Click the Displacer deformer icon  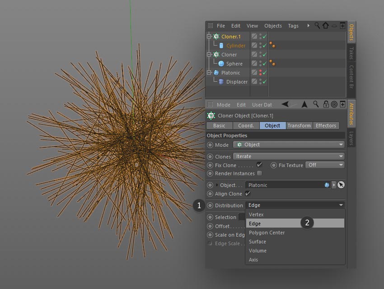[221, 82]
